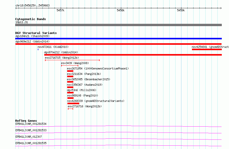Open the esv3211634 (Pang2013b) label
Screen dimensions: 229x149
point(84,74)
